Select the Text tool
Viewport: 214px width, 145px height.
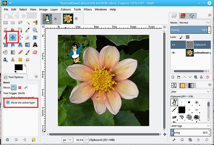point(35,45)
